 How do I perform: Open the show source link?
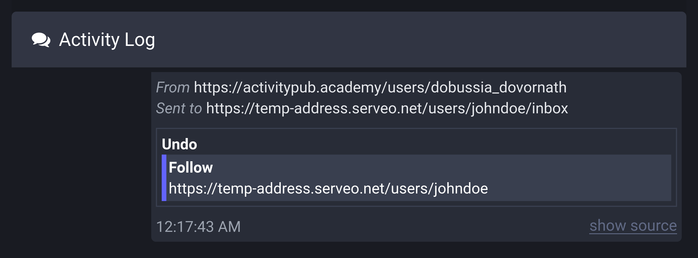click(x=633, y=226)
